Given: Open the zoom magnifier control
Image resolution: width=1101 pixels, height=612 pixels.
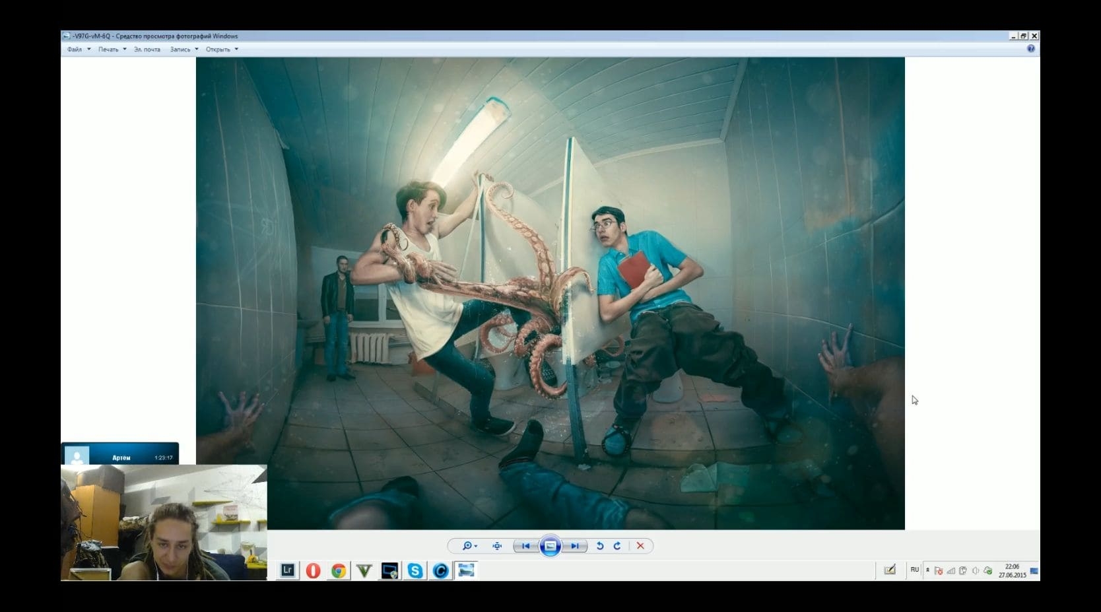Looking at the screenshot, I should (469, 546).
